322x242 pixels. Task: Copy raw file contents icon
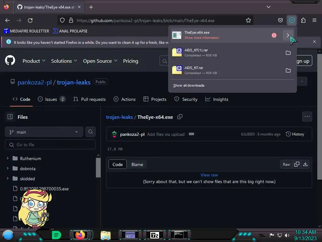[x=297, y=164]
